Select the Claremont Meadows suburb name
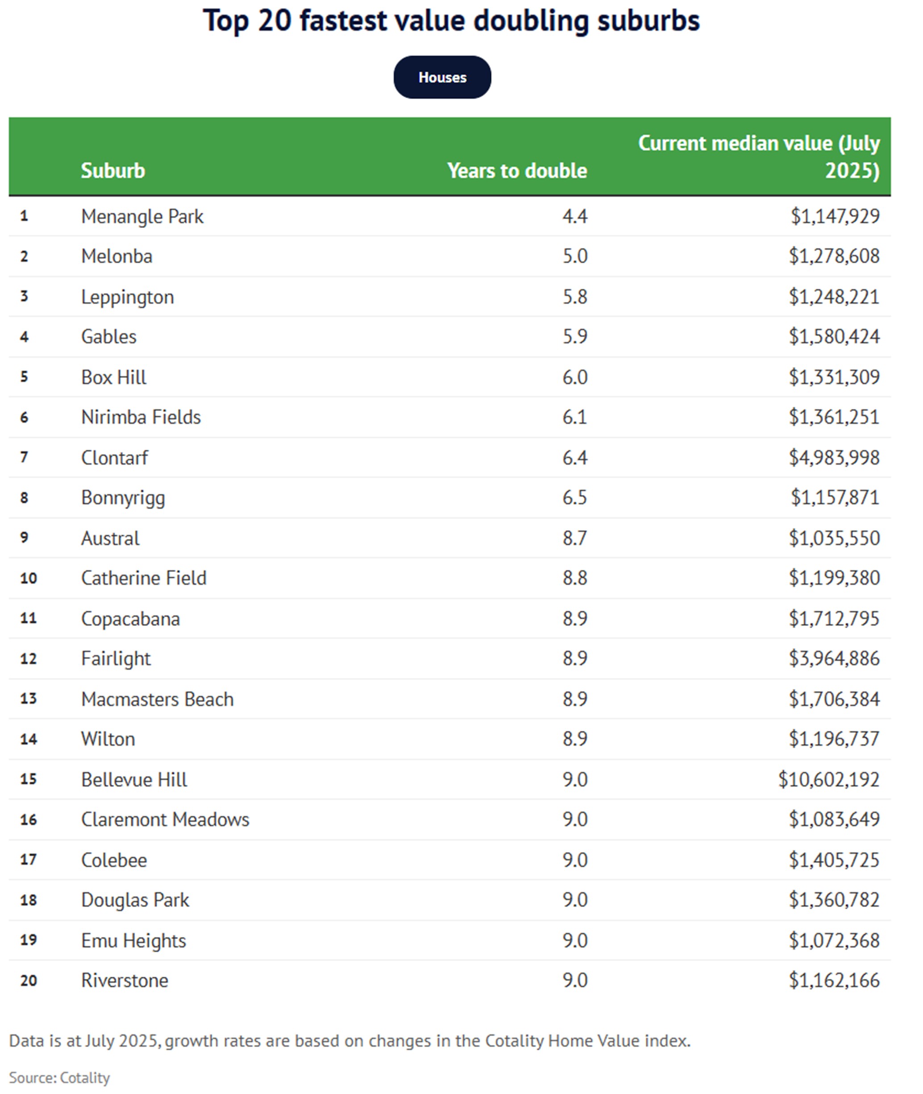Screen dimensions: 923x1094 point(165,820)
